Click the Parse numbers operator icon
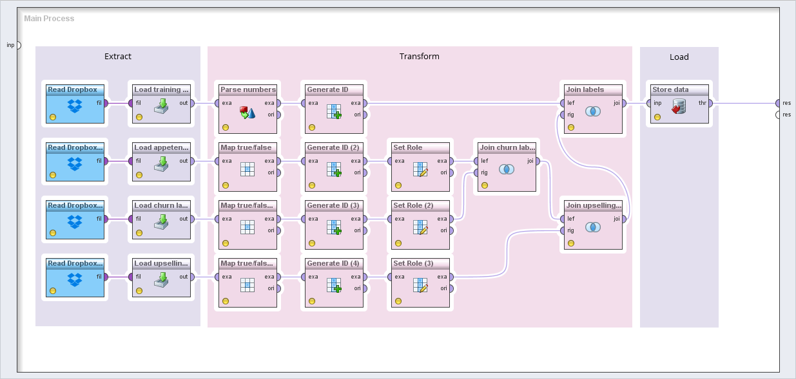 [x=248, y=113]
